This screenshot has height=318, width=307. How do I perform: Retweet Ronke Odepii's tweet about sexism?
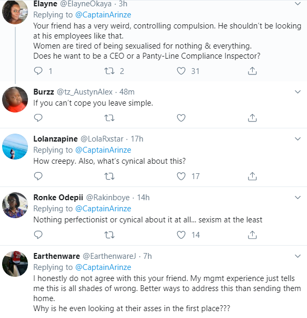109,235
